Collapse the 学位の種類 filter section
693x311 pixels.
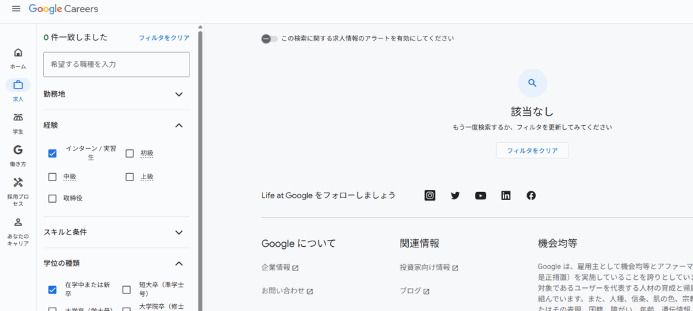[x=179, y=264]
